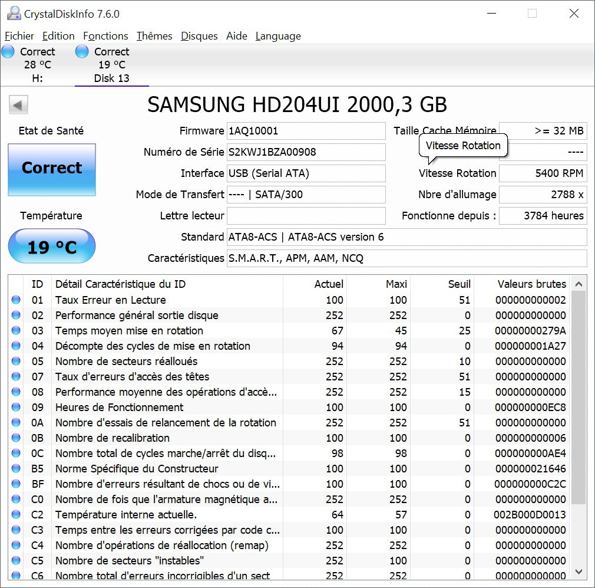
Task: Click status dot for ID BF chocs row
Action: pyautogui.click(x=16, y=484)
